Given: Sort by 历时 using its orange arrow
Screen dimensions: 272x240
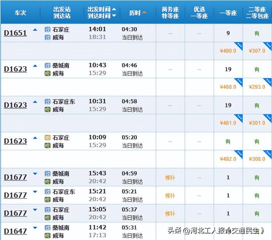Looking at the screenshot, I should 144,12.
